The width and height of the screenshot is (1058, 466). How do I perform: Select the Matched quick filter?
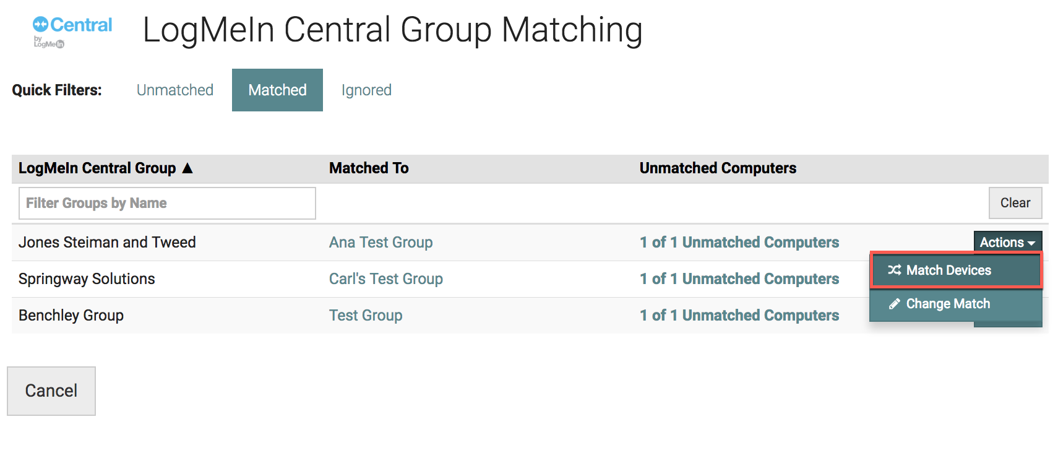[277, 90]
